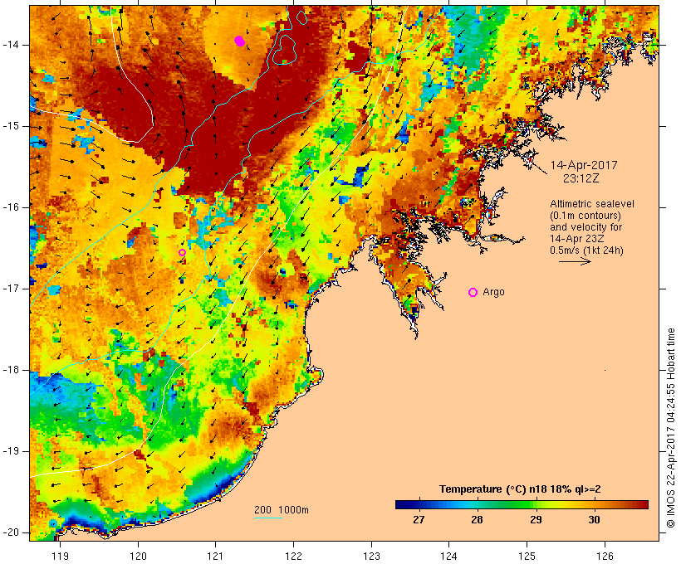
Task: Click the 'and velocity for' caption line
Action: (585, 227)
